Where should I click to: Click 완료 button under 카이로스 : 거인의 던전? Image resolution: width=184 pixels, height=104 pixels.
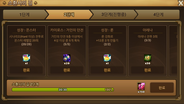click(67, 70)
